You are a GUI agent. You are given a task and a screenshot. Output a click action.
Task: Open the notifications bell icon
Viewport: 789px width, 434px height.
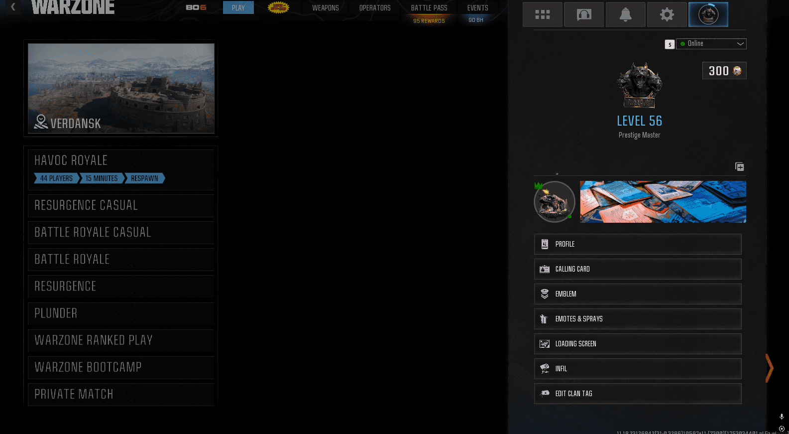(x=625, y=14)
